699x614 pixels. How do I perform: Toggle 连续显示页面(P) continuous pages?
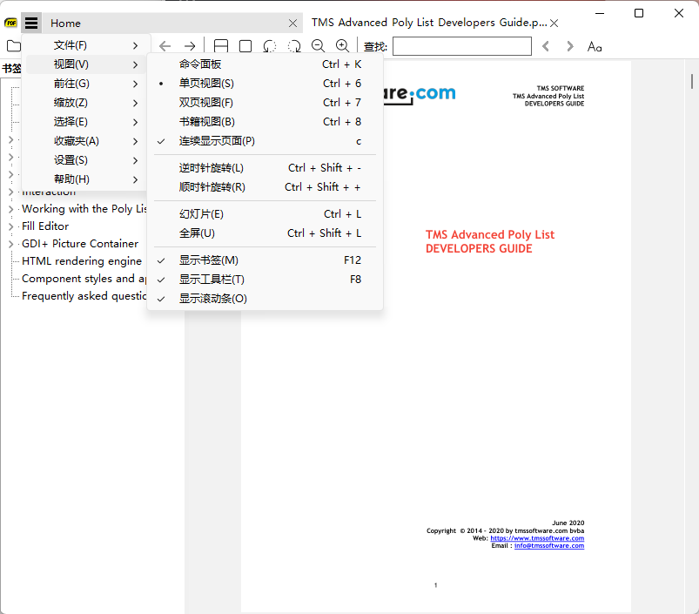click(265, 141)
